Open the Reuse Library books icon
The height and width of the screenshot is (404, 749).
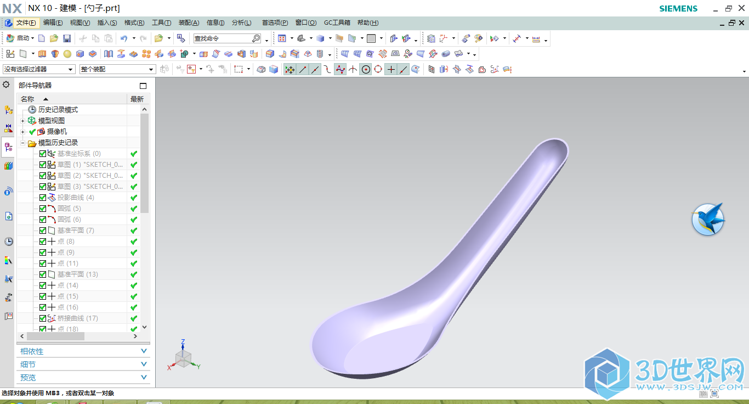[8, 166]
